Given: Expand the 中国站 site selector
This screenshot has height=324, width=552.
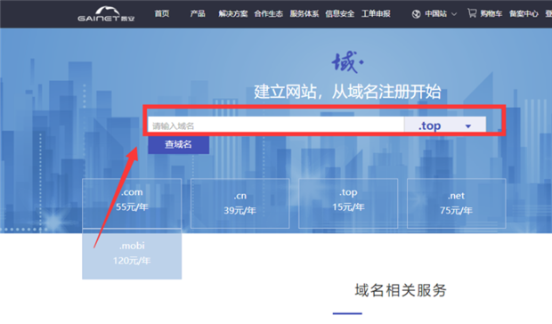Looking at the screenshot, I should [434, 14].
